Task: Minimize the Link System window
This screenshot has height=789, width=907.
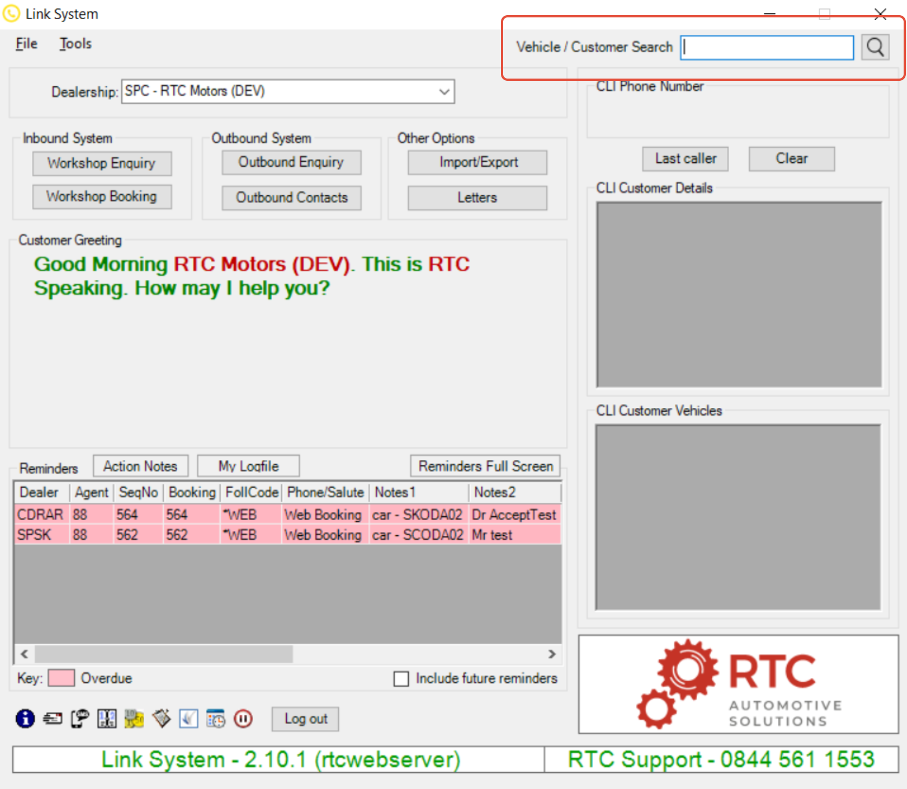Action: point(770,14)
